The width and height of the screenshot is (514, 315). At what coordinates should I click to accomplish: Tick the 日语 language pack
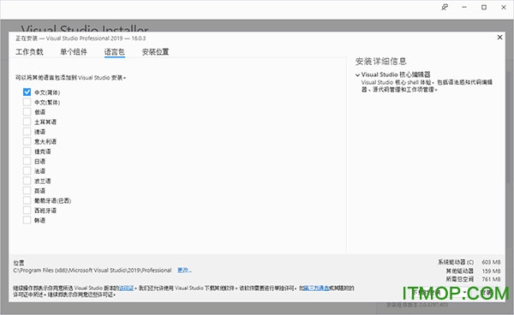click(x=27, y=161)
